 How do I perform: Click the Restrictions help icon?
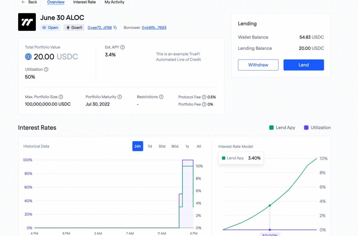(x=161, y=97)
